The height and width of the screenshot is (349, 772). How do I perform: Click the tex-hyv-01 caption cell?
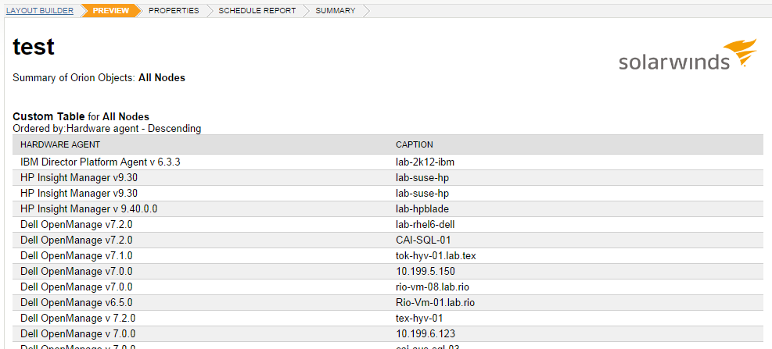click(419, 319)
